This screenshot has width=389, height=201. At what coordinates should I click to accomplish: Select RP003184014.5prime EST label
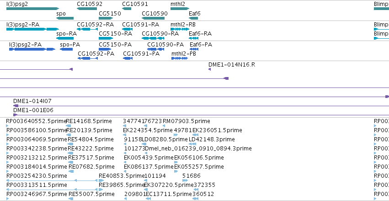37,167
